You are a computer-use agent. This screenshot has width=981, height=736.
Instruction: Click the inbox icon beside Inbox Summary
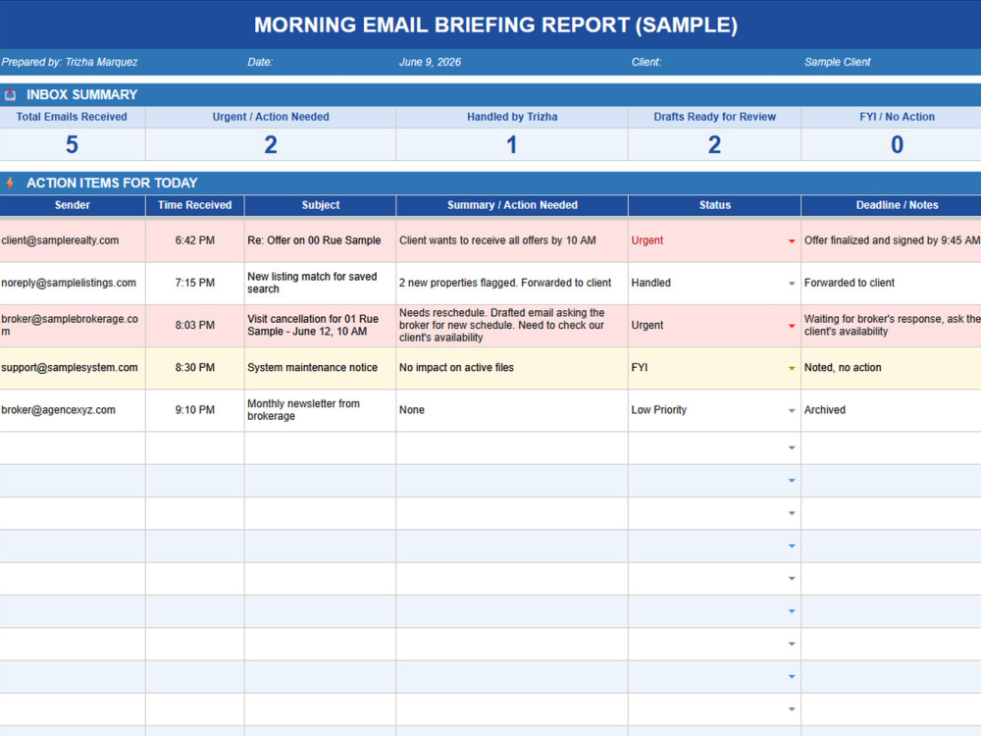tap(10, 95)
